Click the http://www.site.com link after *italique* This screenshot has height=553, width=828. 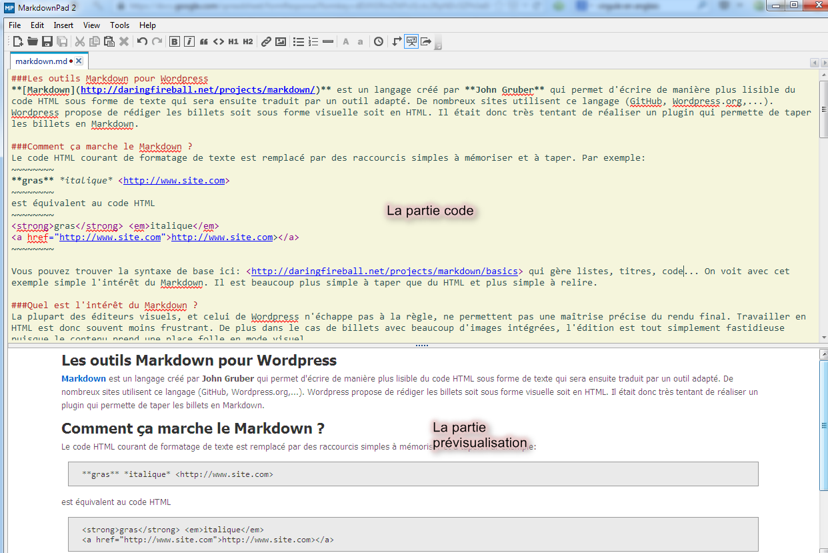click(x=174, y=181)
